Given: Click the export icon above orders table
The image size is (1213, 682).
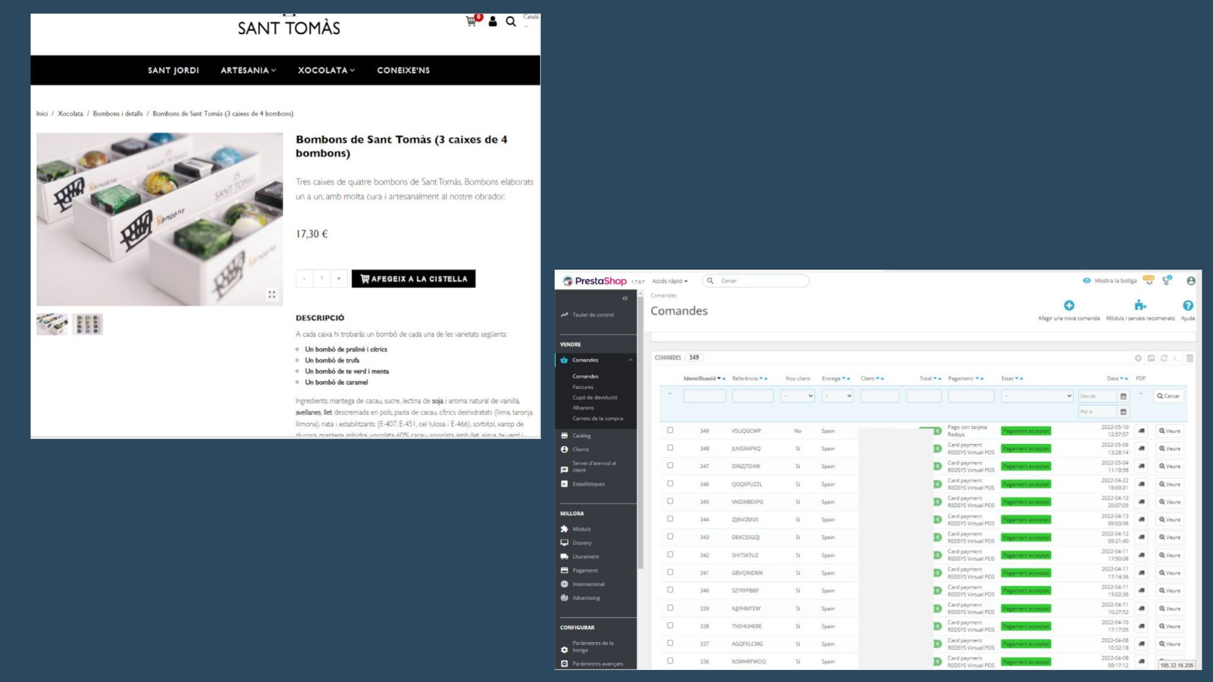Looking at the screenshot, I should click(x=1151, y=358).
